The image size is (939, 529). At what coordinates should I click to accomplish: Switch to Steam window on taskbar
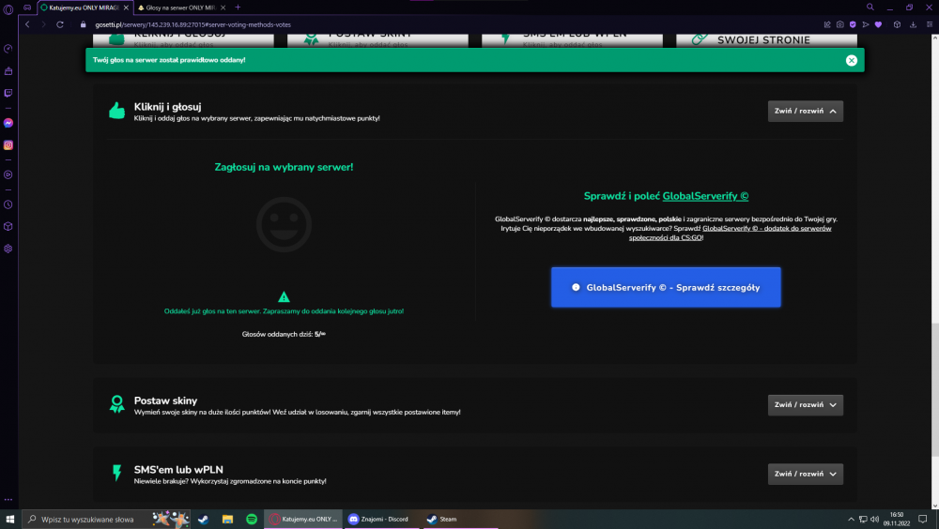[460, 520]
